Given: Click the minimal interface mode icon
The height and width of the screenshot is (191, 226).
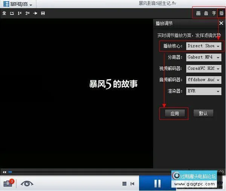Looking at the screenshot, I should pyautogui.click(x=43, y=13).
